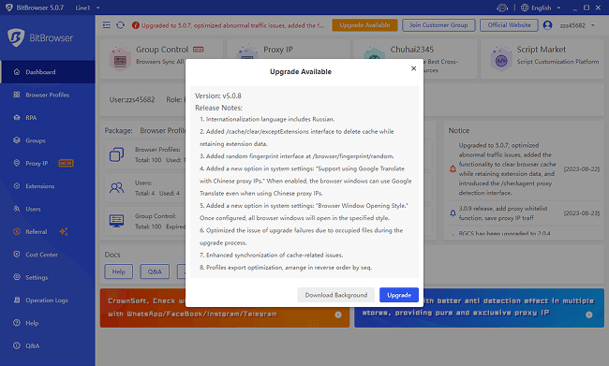This screenshot has height=366, width=609.
Task: Click Proxy IP location icon
Action: 17,163
